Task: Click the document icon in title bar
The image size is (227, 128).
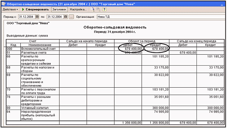Action: click(4, 4)
